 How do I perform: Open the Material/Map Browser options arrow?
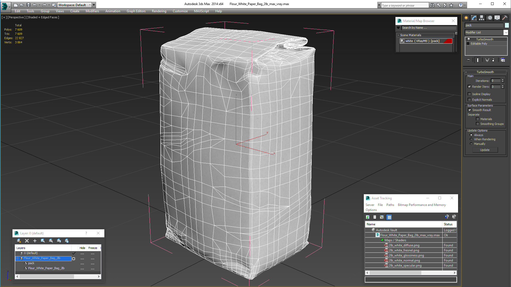[398, 28]
